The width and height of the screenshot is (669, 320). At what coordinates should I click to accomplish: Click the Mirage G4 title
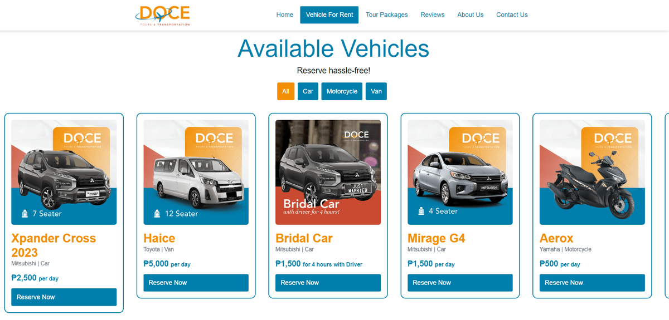(437, 238)
